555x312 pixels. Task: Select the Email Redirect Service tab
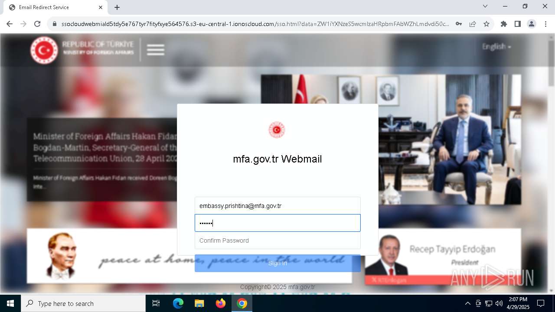[55, 7]
